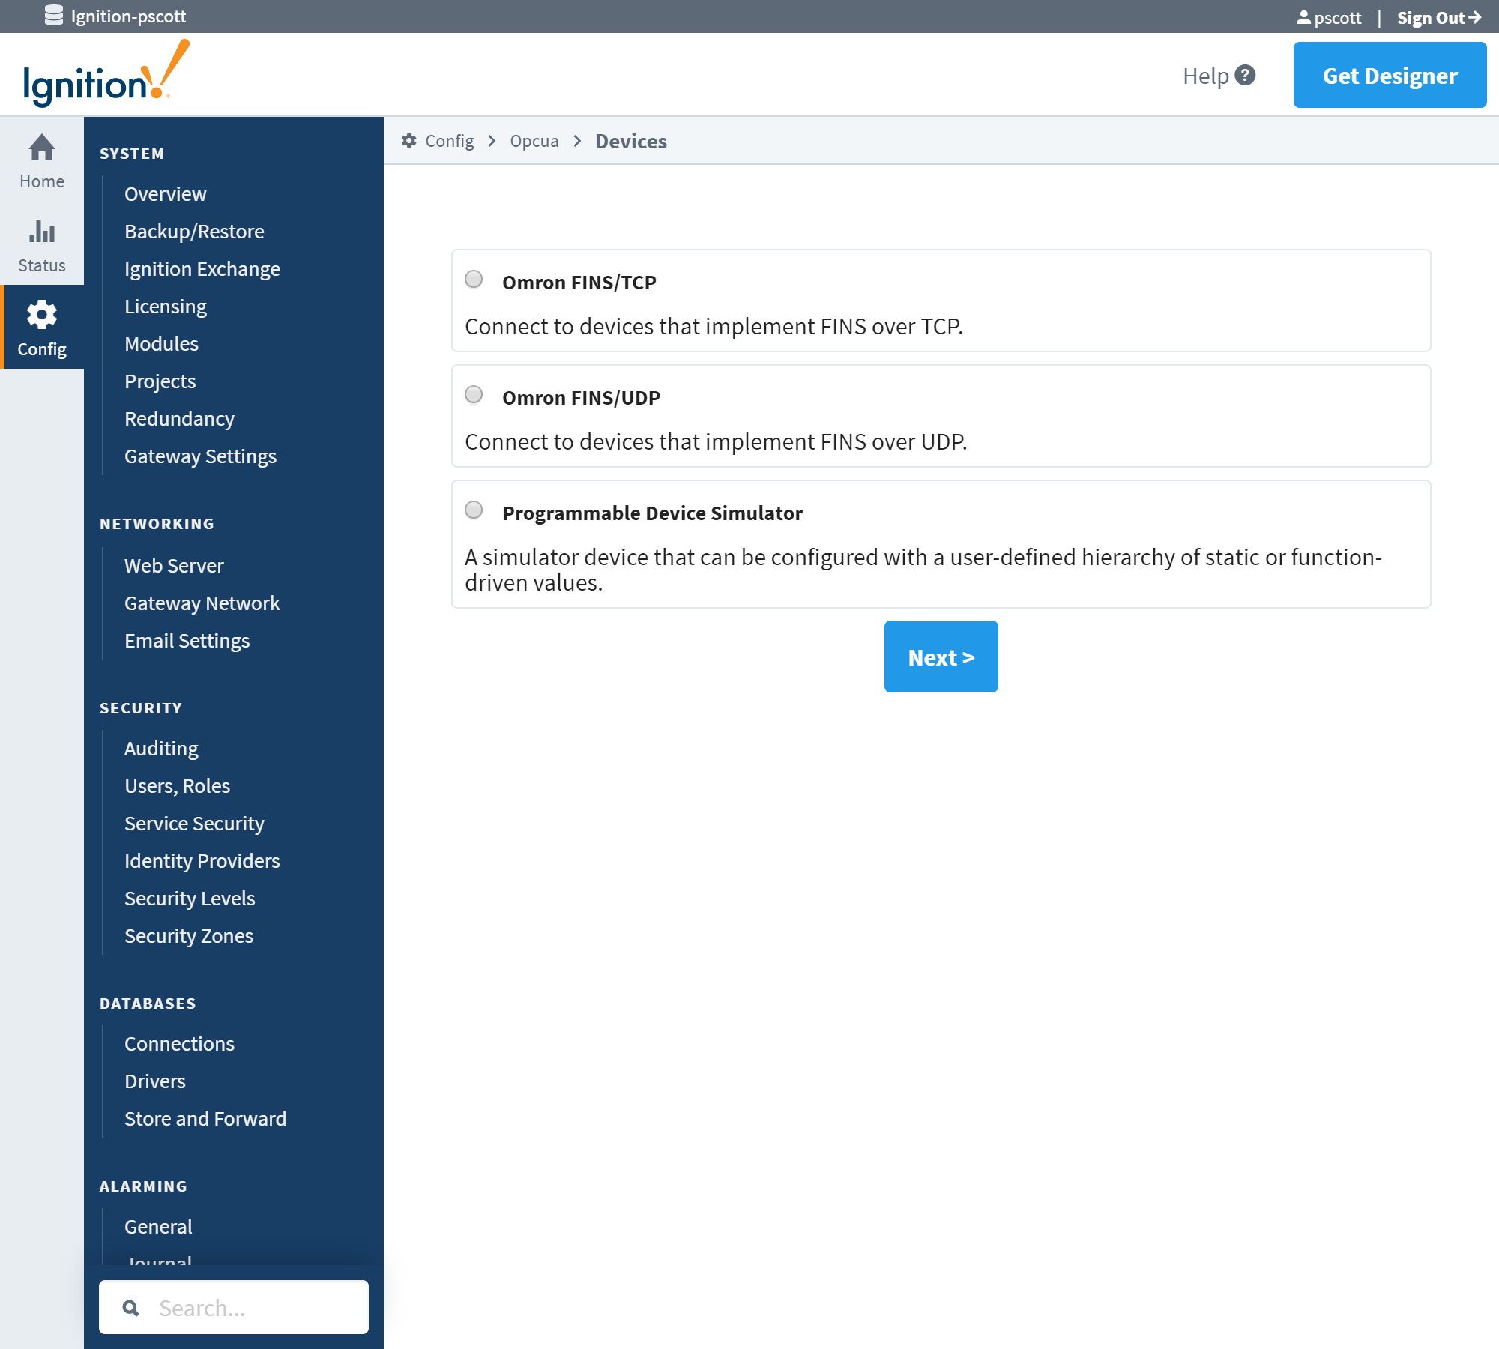Select the Omron FINS/UDP radio button
The height and width of the screenshot is (1349, 1499).
click(x=475, y=394)
